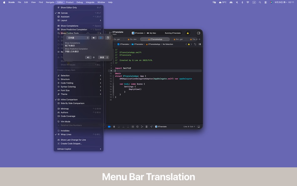Switch to the Scr…ger editor tab
Image resolution: width=297 pixels, height=186 pixels.
pyautogui.click(x=179, y=39)
